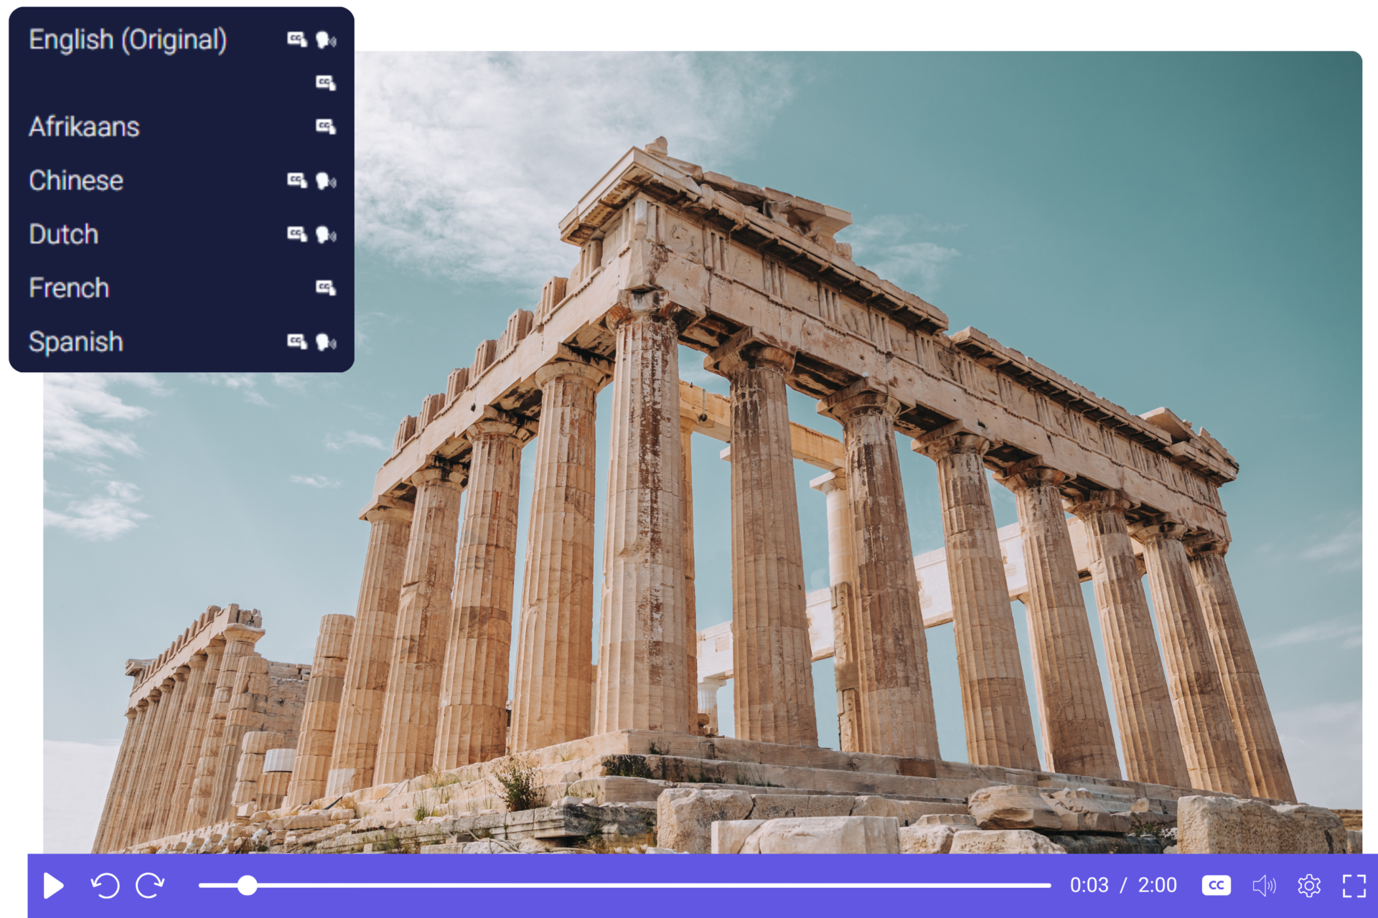
Task: Select Afrikaans language option
Action: pos(84,127)
